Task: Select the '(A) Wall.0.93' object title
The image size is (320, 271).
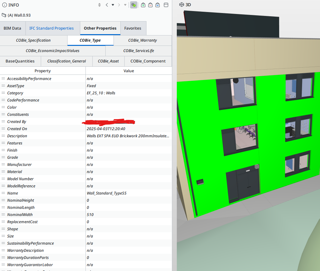Action: [19, 15]
